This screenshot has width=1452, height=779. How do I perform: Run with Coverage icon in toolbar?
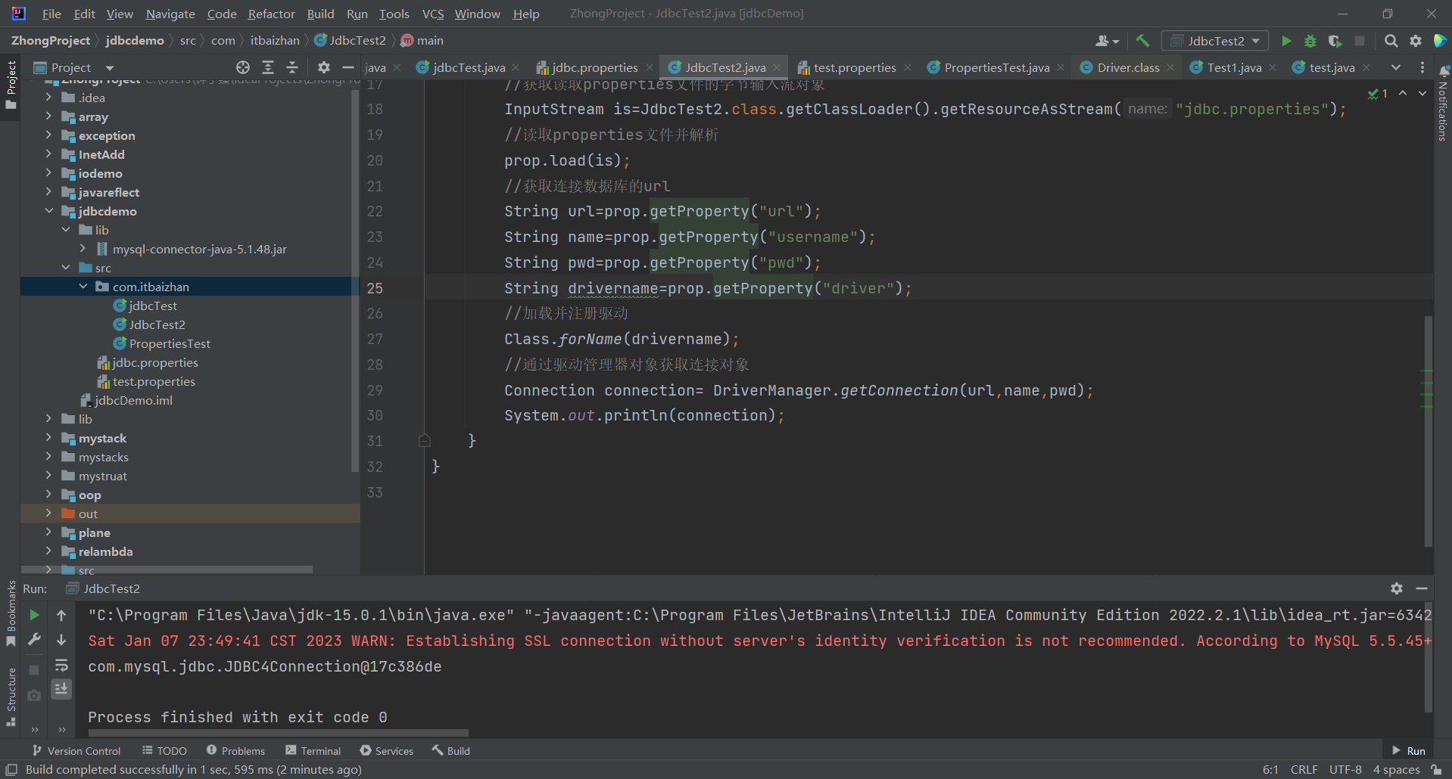(1335, 41)
